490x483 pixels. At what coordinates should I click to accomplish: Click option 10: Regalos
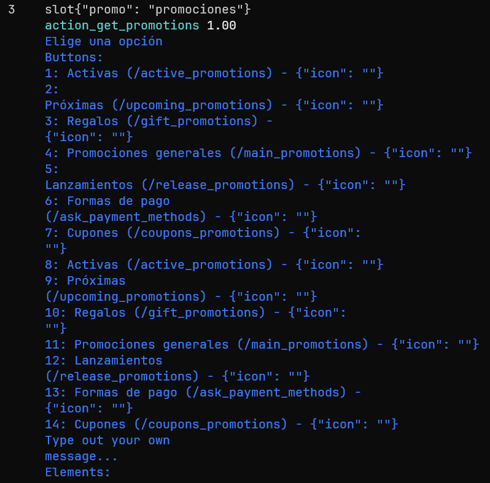(195, 313)
